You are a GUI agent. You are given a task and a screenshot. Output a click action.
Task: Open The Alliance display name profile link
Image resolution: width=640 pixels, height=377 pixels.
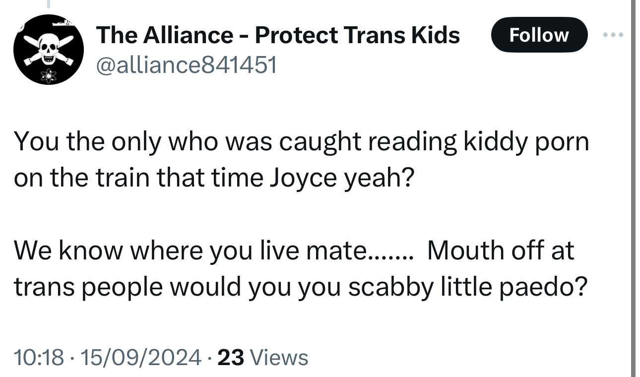pos(278,35)
